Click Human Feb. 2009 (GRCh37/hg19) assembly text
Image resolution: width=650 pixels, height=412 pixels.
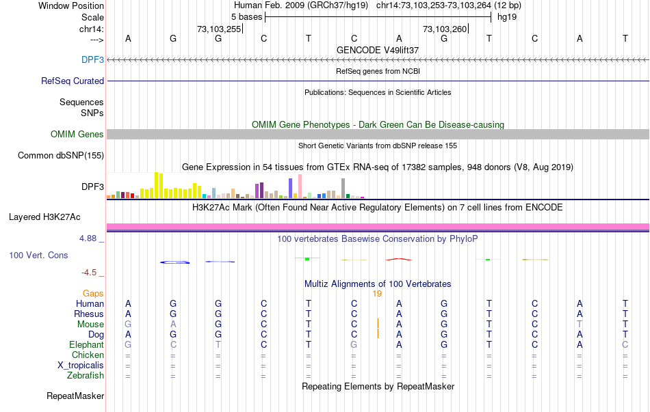pyautogui.click(x=301, y=5)
